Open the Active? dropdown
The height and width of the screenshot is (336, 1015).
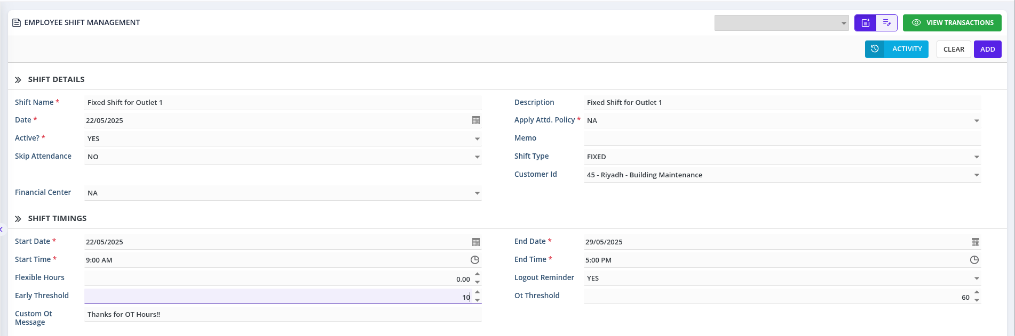tap(477, 139)
